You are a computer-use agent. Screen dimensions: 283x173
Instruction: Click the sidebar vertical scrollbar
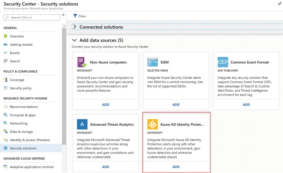64,86
